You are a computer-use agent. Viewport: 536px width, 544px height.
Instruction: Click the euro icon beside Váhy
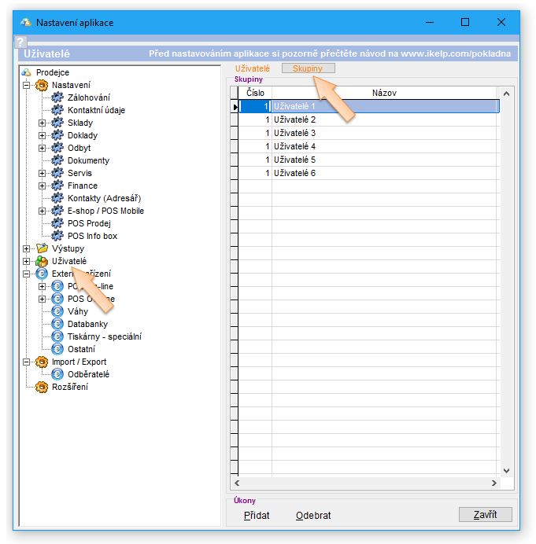click(57, 311)
